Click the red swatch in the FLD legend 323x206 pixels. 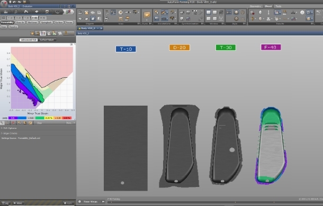67,118
